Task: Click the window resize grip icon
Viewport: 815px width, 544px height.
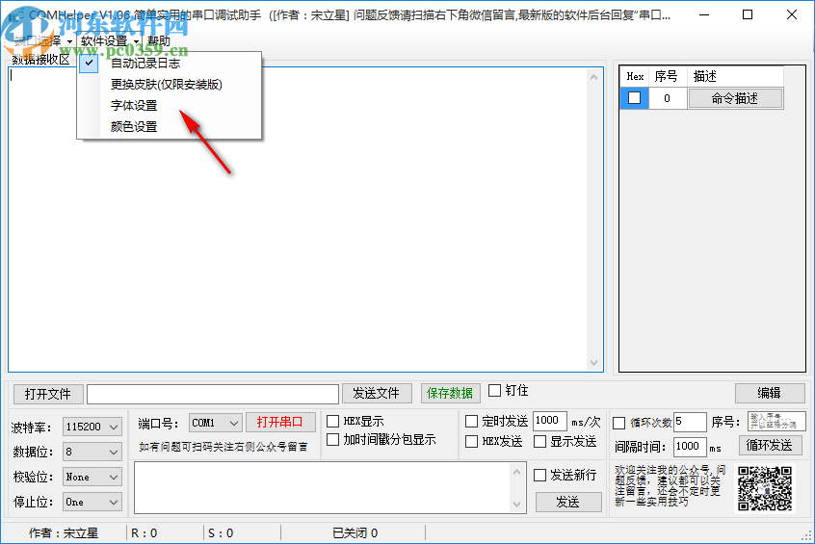Action: 806,535
